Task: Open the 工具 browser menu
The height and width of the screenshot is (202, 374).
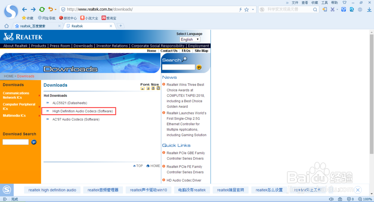Action: coord(324,3)
